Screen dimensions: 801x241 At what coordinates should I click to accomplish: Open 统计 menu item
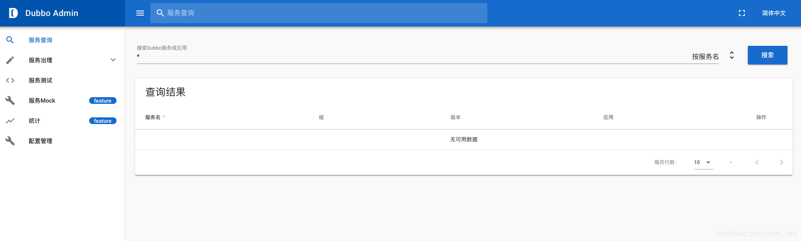(62, 121)
